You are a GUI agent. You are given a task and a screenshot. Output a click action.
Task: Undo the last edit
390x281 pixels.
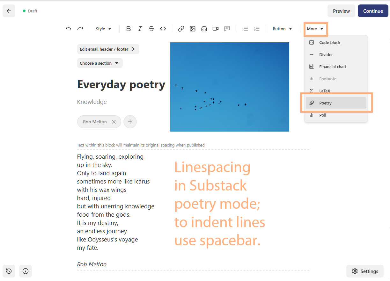tap(68, 29)
